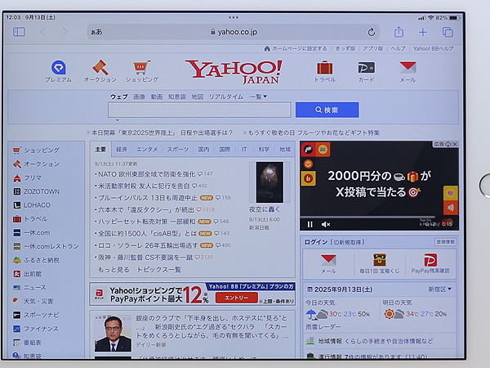The width and height of the screenshot is (490, 368).
Task: Open the ぁあ page format menu
Action: [x=96, y=32]
